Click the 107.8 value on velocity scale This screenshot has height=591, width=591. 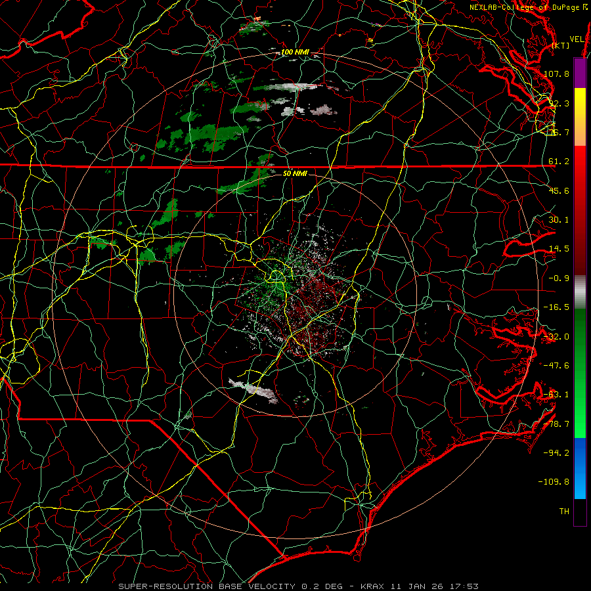pyautogui.click(x=556, y=74)
